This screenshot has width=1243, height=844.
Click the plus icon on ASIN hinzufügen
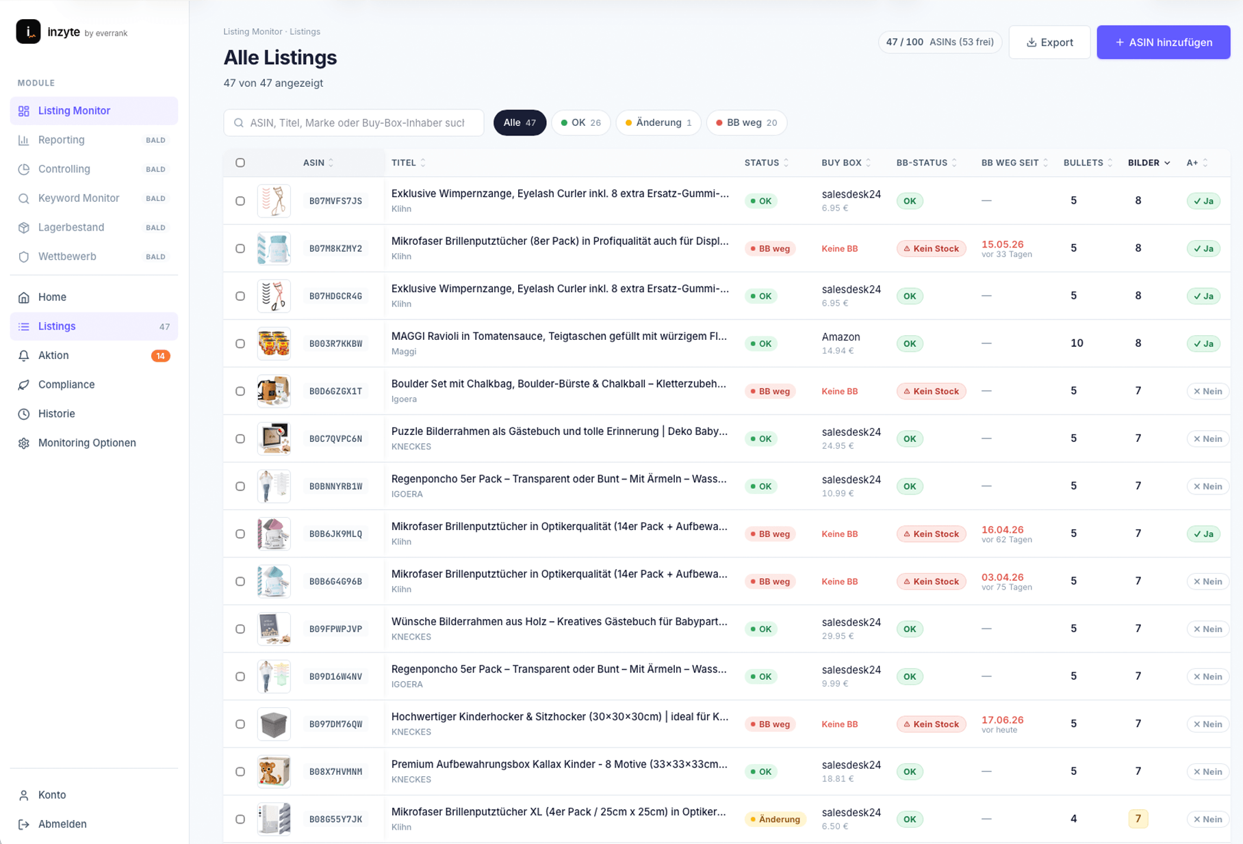tap(1120, 42)
